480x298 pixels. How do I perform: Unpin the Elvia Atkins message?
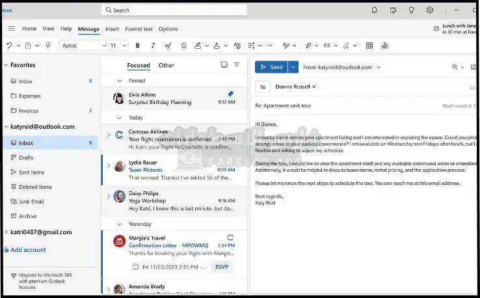click(230, 94)
